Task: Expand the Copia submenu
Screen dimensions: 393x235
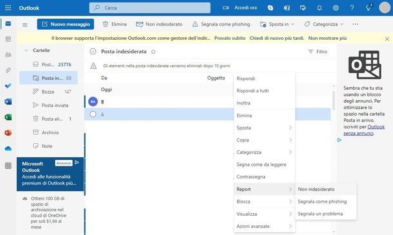Action: point(291,140)
